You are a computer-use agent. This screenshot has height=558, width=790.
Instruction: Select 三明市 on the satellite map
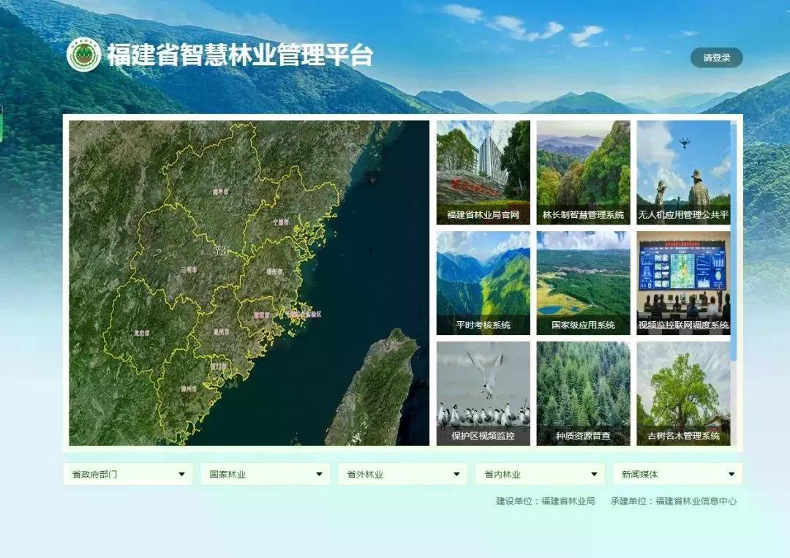point(189,270)
